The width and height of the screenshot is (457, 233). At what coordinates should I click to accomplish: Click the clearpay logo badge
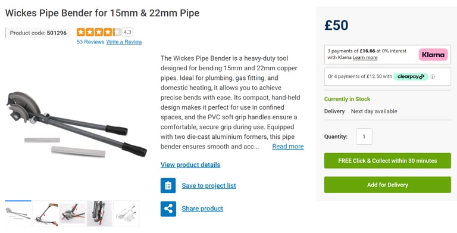pyautogui.click(x=411, y=76)
